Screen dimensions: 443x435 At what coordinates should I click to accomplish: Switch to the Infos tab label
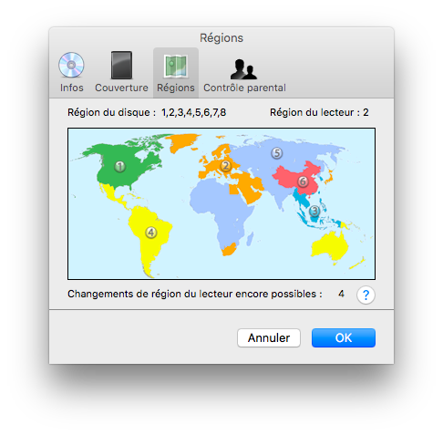(72, 88)
